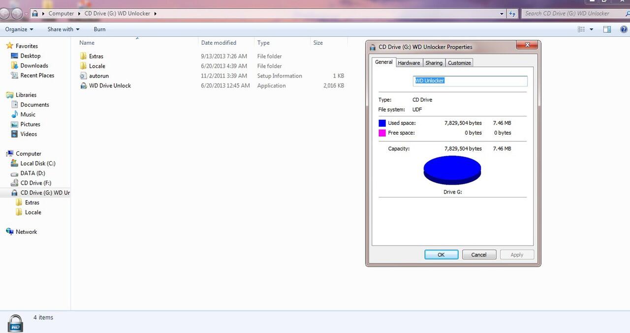
Task: Click the Setup Information type cell
Action: point(280,76)
